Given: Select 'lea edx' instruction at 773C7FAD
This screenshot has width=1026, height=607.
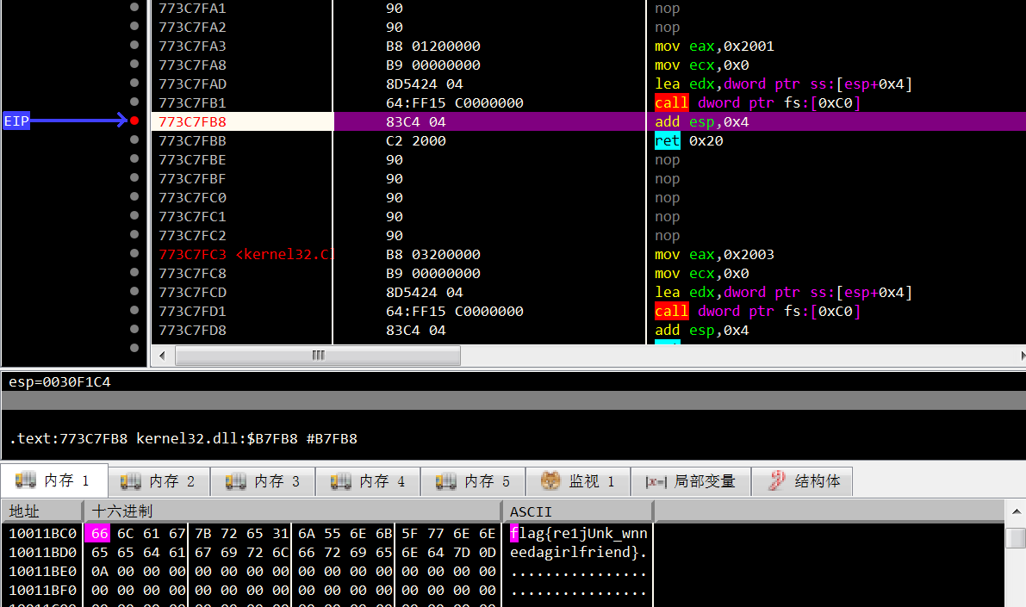Looking at the screenshot, I should [x=783, y=84].
